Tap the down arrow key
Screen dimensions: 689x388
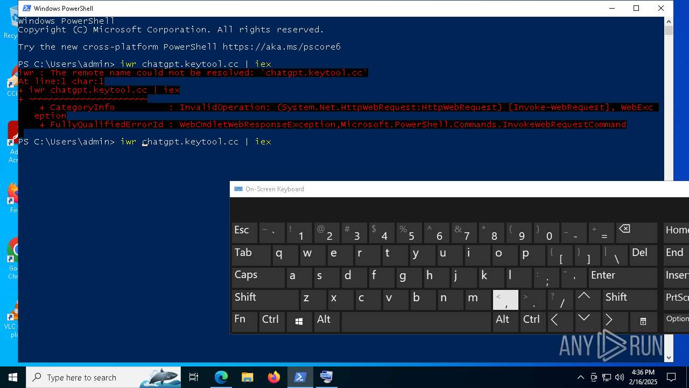587,321
